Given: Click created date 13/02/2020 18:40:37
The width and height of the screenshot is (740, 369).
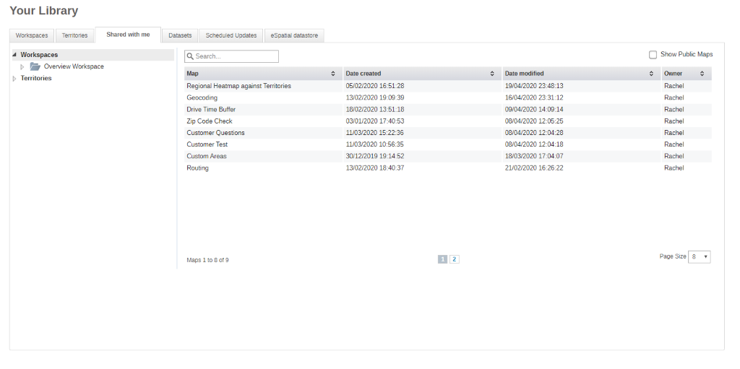Looking at the screenshot, I should [x=375, y=168].
